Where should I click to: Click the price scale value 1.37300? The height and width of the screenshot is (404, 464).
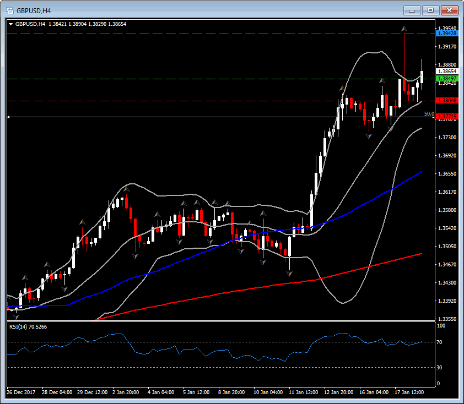[447, 138]
